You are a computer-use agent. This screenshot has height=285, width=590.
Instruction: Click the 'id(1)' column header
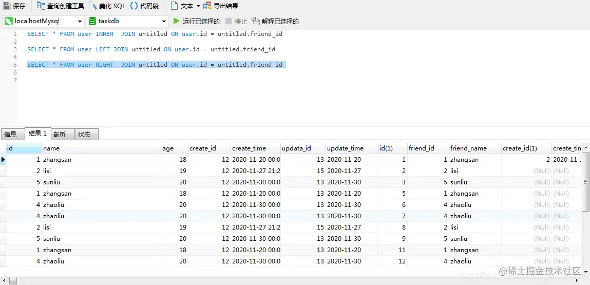[393, 148]
